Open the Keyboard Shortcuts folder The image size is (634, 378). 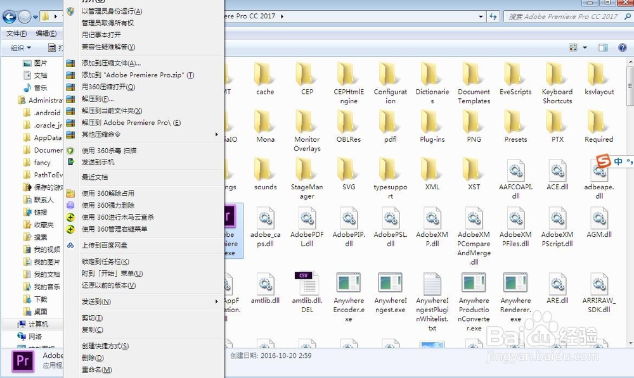tap(557, 84)
